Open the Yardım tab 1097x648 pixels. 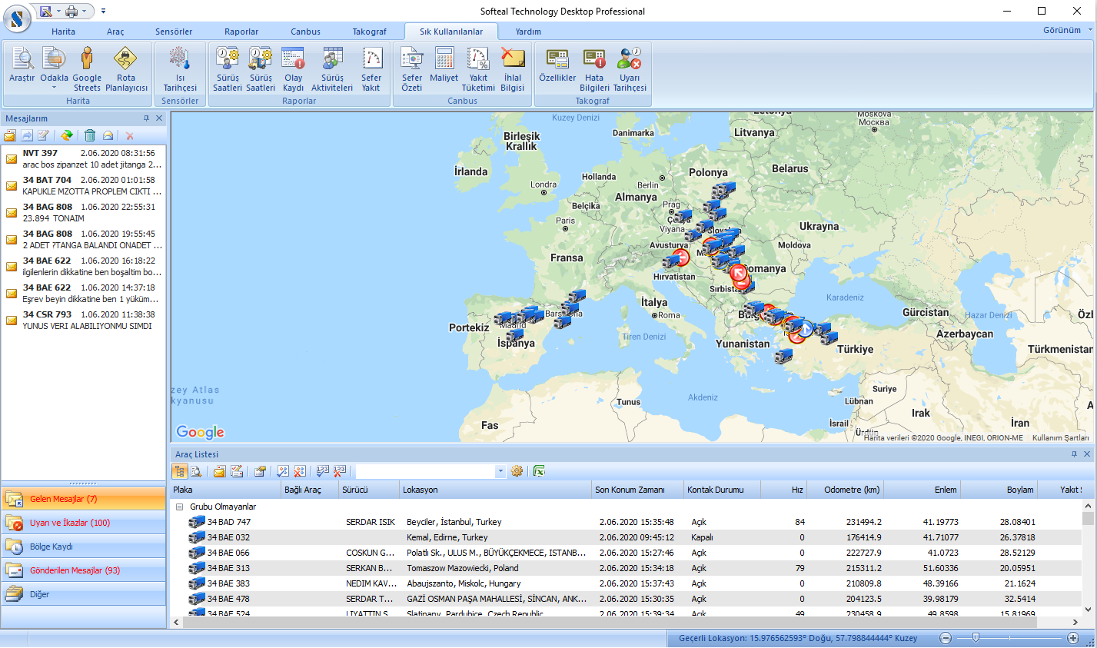528,32
